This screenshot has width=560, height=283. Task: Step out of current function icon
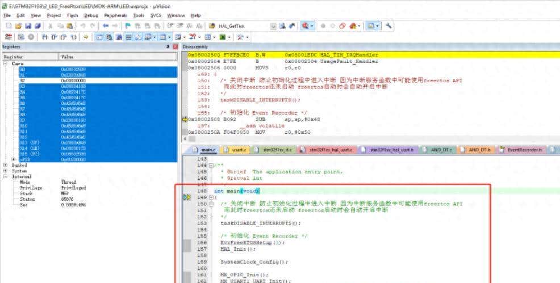click(64, 37)
